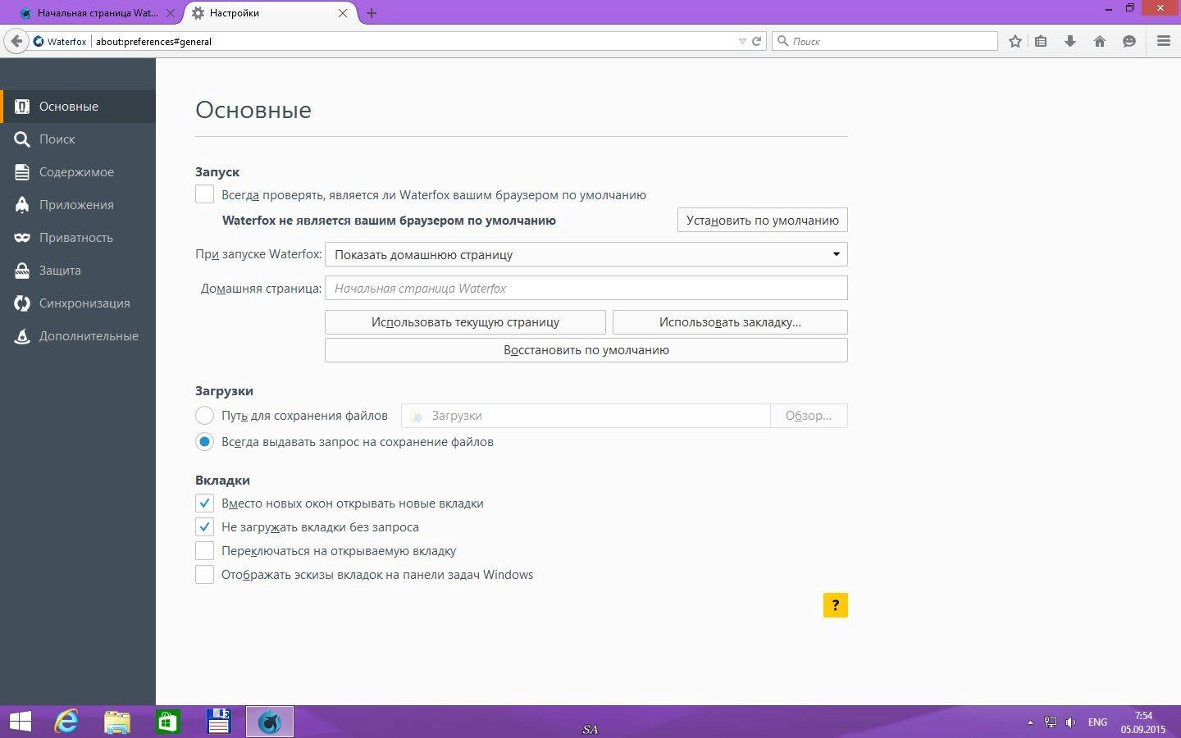Open the Приватность settings category
Image resolution: width=1181 pixels, height=738 pixels.
pyautogui.click(x=78, y=238)
